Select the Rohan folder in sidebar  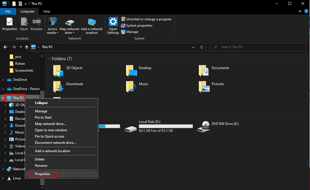point(17,63)
